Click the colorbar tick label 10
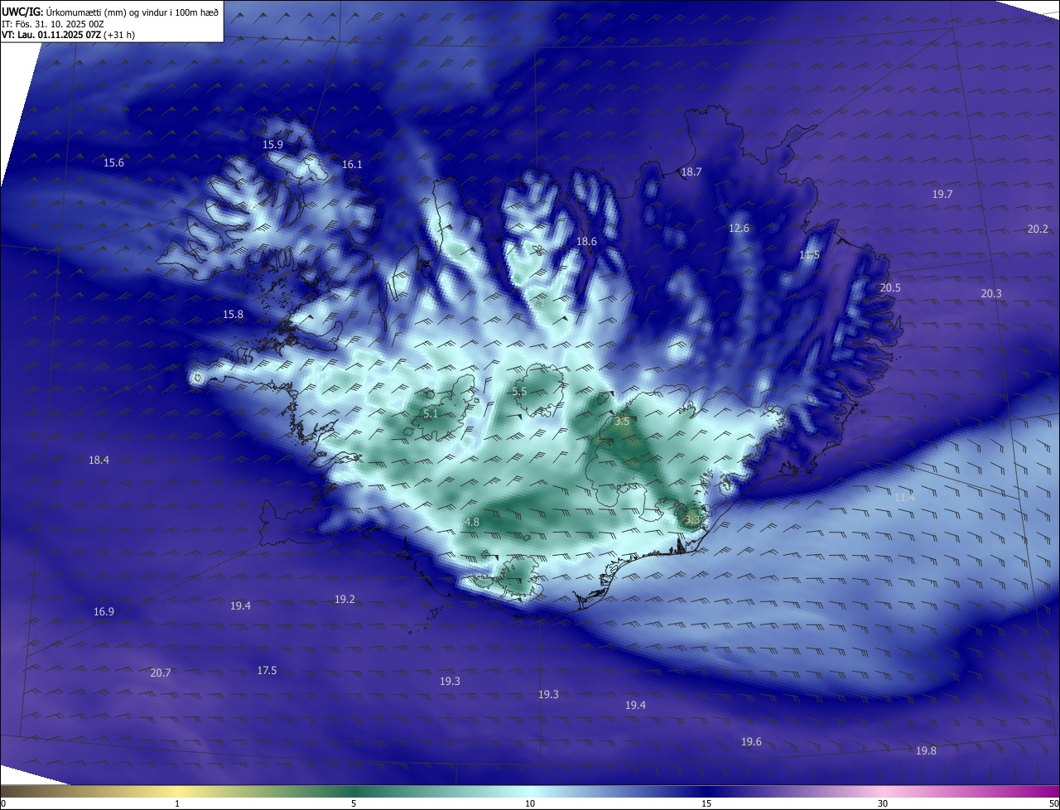 [x=530, y=803]
